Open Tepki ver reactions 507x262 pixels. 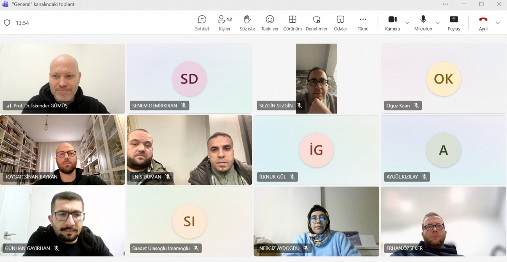coord(270,23)
